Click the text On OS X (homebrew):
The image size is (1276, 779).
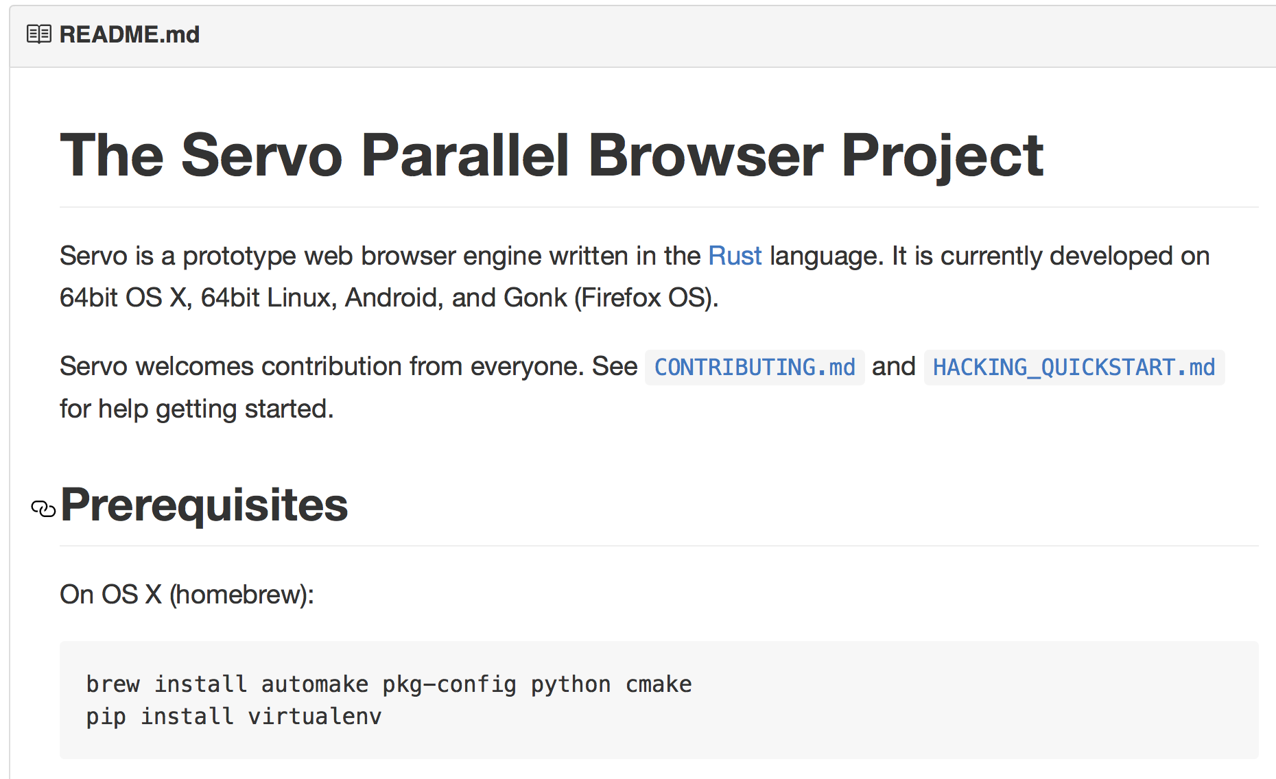pyautogui.click(x=187, y=595)
